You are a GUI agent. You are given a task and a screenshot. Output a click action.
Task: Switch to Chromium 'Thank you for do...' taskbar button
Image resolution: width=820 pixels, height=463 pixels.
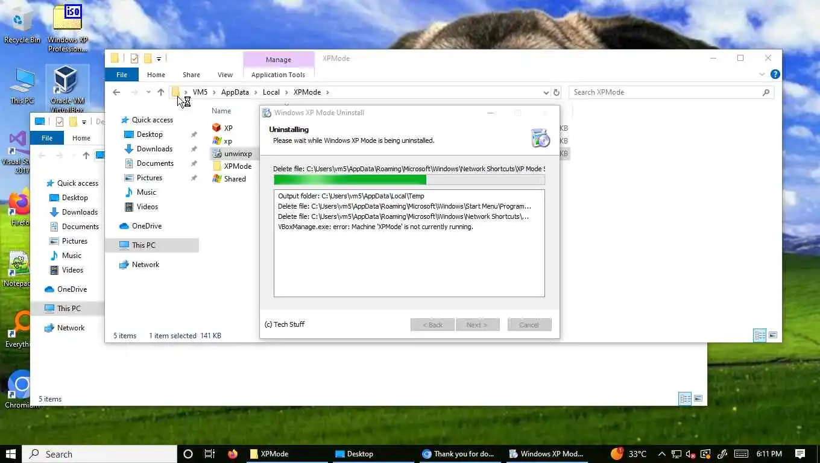pyautogui.click(x=461, y=454)
